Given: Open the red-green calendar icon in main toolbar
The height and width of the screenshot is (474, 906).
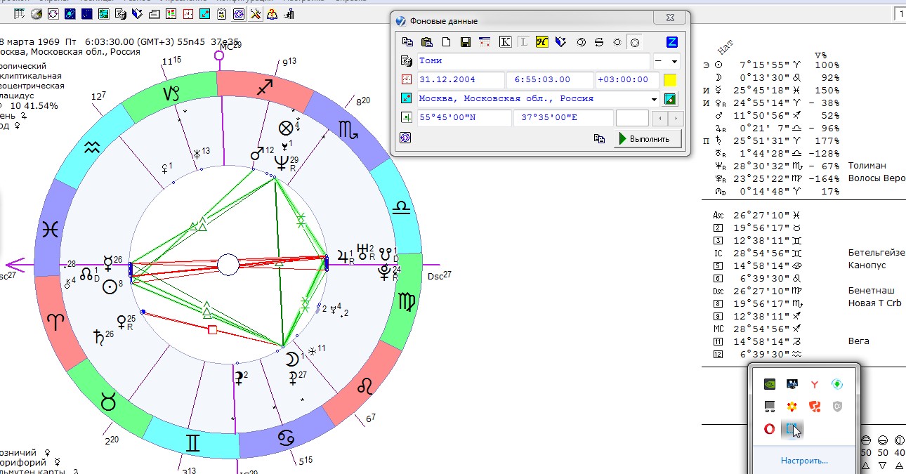Looking at the screenshot, I should [x=171, y=13].
